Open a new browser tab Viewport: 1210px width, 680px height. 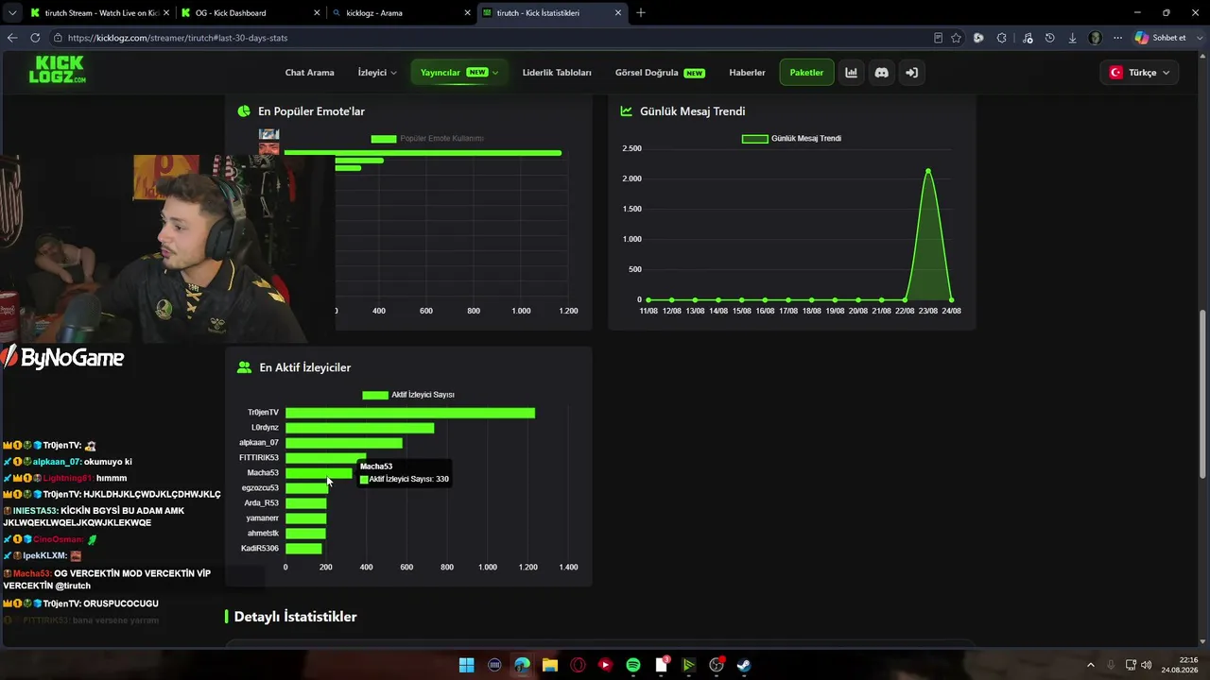[x=641, y=12]
